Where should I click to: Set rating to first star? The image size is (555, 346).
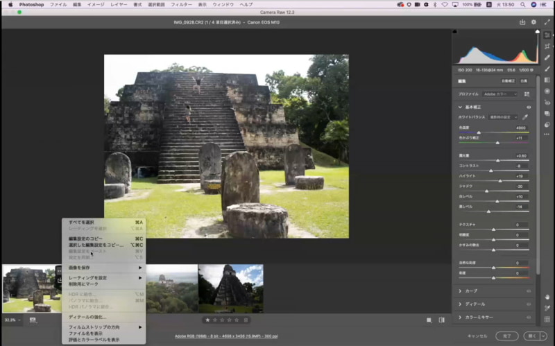point(207,320)
